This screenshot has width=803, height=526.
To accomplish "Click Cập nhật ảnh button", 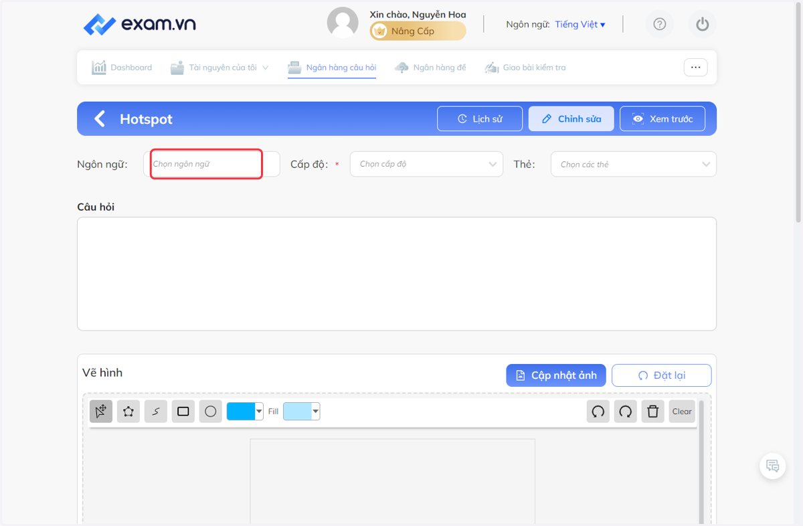I will (x=556, y=375).
